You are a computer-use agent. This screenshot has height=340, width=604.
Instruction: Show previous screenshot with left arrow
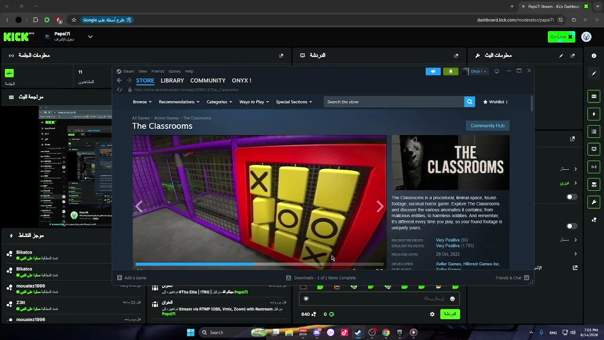(x=139, y=206)
